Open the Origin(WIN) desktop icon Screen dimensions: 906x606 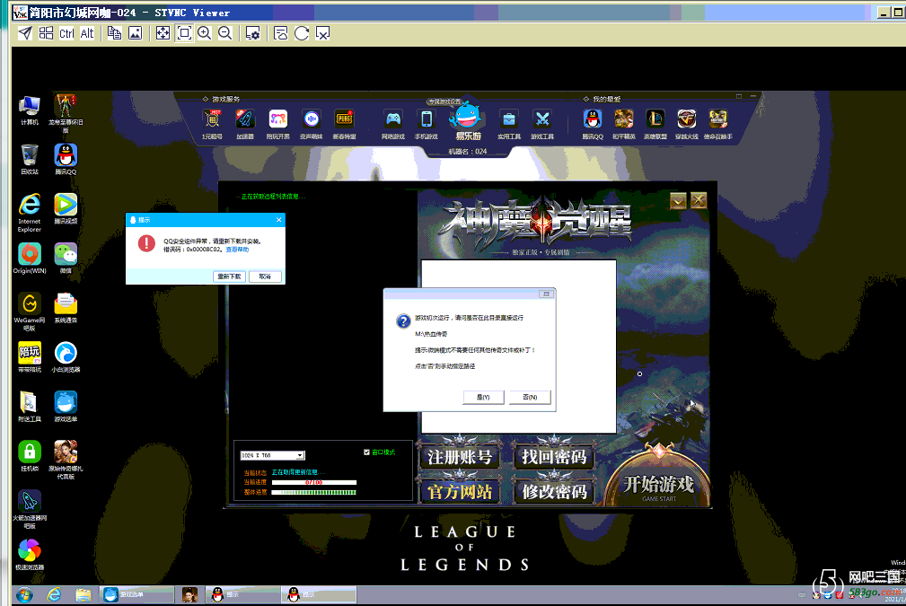30,258
